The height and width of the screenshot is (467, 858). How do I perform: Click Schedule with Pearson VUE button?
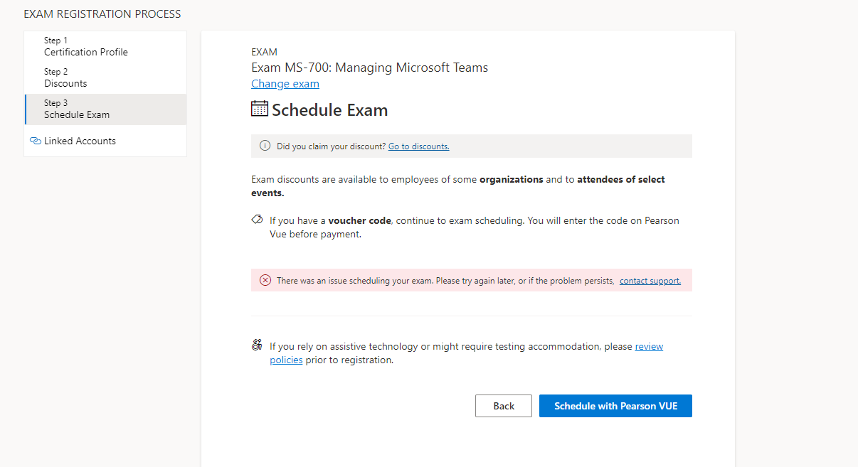click(x=615, y=406)
